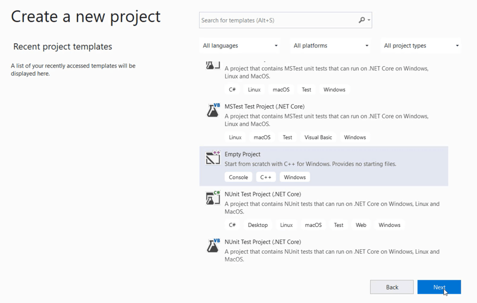
Task: Click the MSTest Test Project (.NET Core) title
Action: point(264,106)
